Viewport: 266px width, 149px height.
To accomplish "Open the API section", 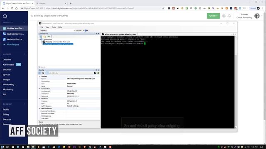I will click(5, 94).
